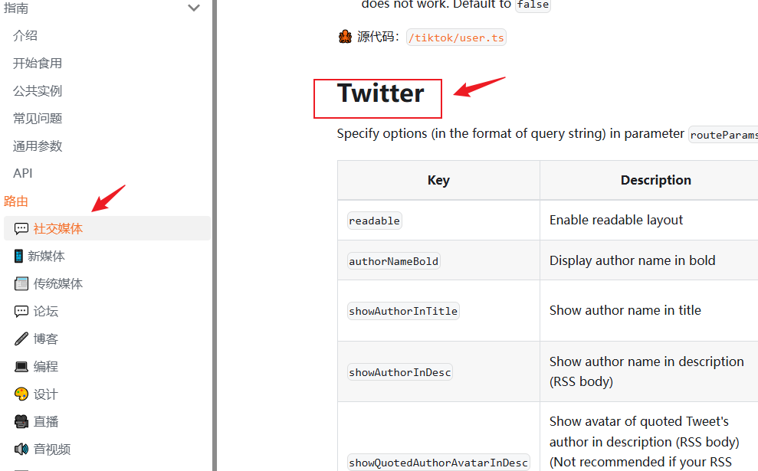Click the speech bubble icon beside 论坛

(21, 311)
